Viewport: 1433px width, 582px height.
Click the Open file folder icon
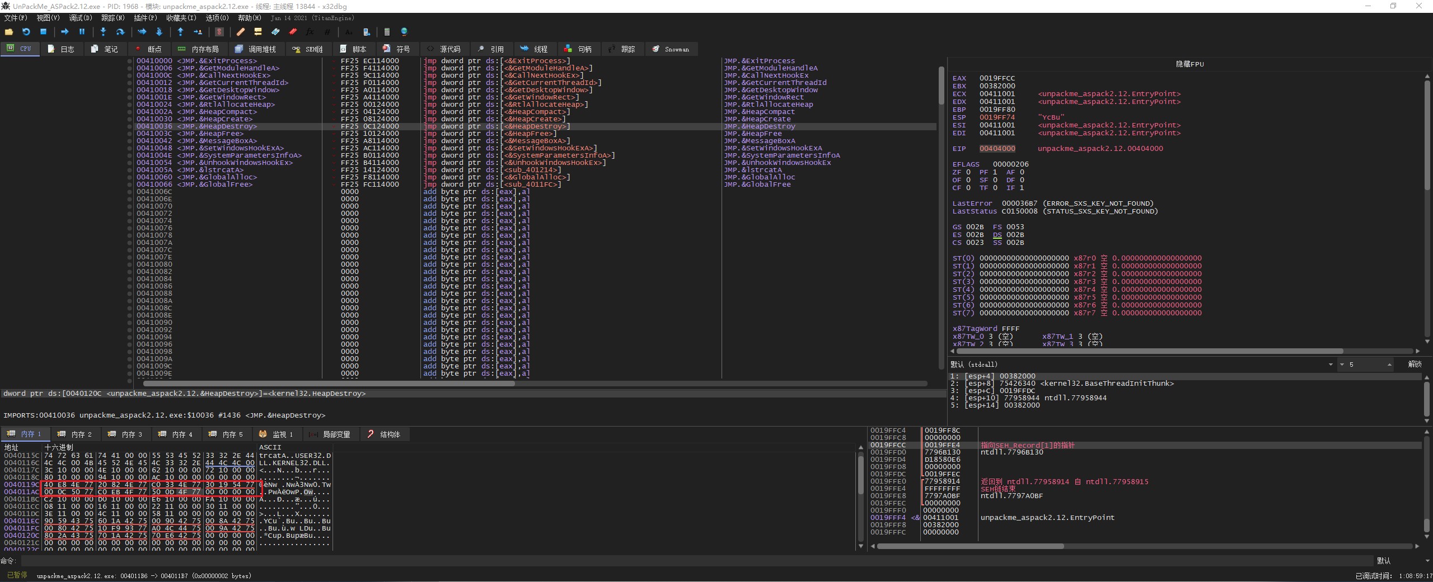pyautogui.click(x=9, y=32)
